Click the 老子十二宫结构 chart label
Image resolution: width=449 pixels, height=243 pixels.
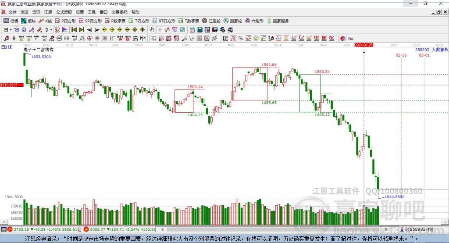[39, 50]
